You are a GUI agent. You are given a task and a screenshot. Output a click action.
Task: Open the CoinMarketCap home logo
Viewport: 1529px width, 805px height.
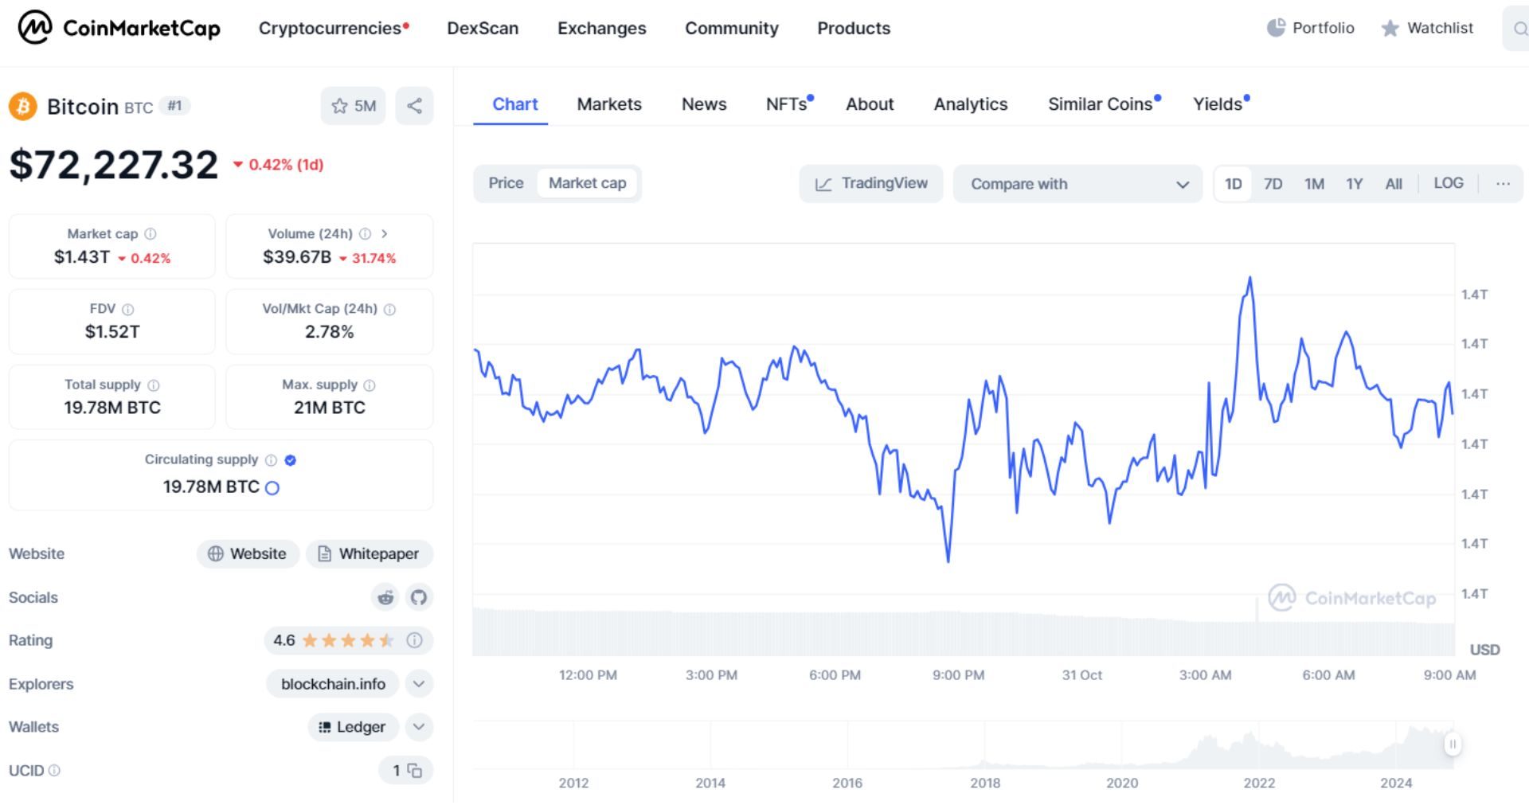118,29
